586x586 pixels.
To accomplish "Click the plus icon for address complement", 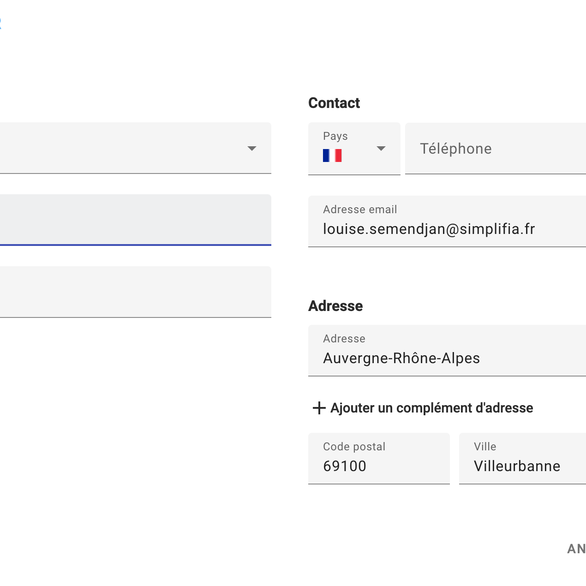I will [x=319, y=408].
